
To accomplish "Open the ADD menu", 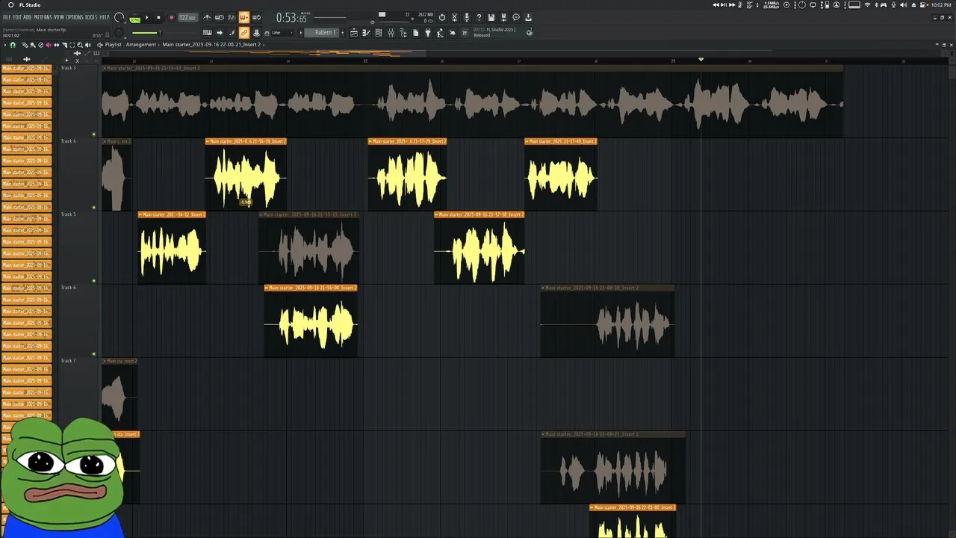I will pyautogui.click(x=28, y=17).
